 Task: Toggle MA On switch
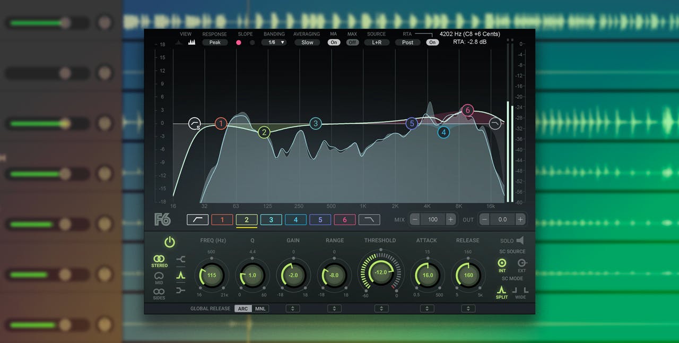[334, 42]
